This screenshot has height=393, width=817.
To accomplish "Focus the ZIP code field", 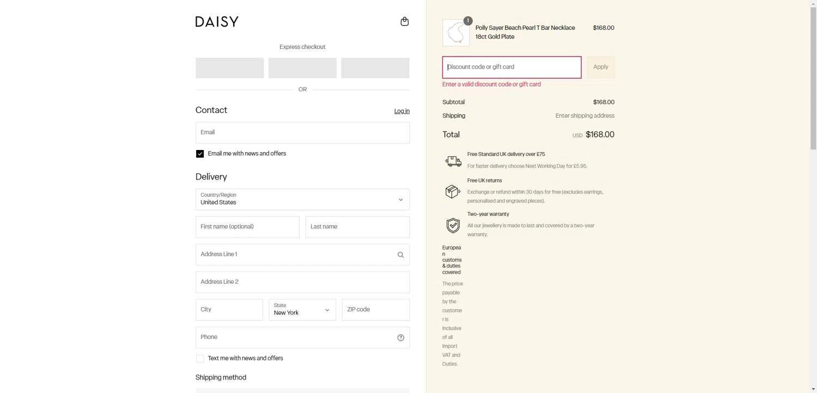I will (x=376, y=310).
